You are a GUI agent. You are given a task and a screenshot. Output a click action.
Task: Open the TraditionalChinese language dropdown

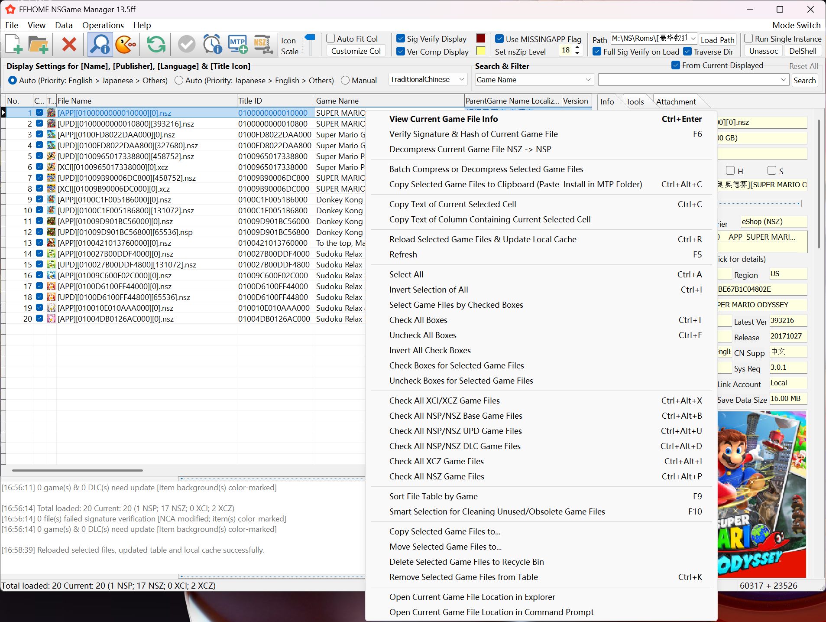pos(462,79)
